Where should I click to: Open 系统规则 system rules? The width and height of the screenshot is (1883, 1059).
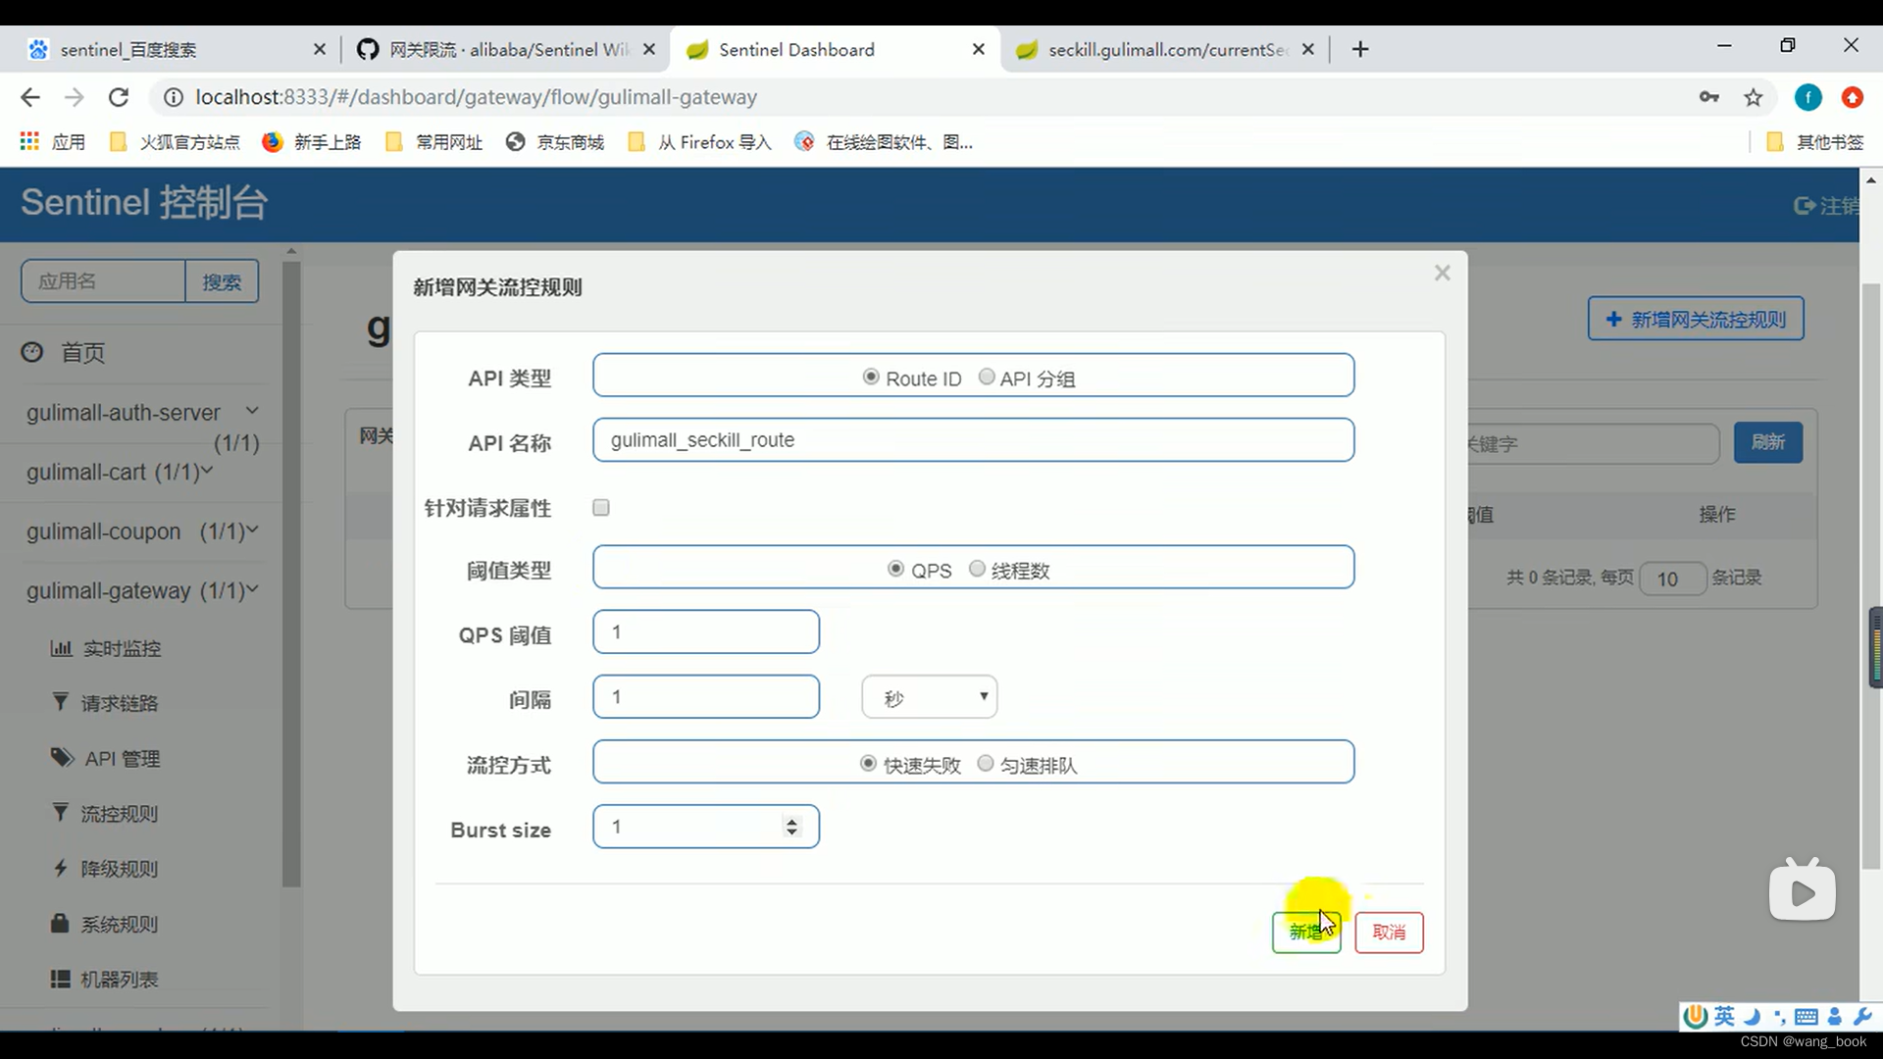tap(120, 923)
